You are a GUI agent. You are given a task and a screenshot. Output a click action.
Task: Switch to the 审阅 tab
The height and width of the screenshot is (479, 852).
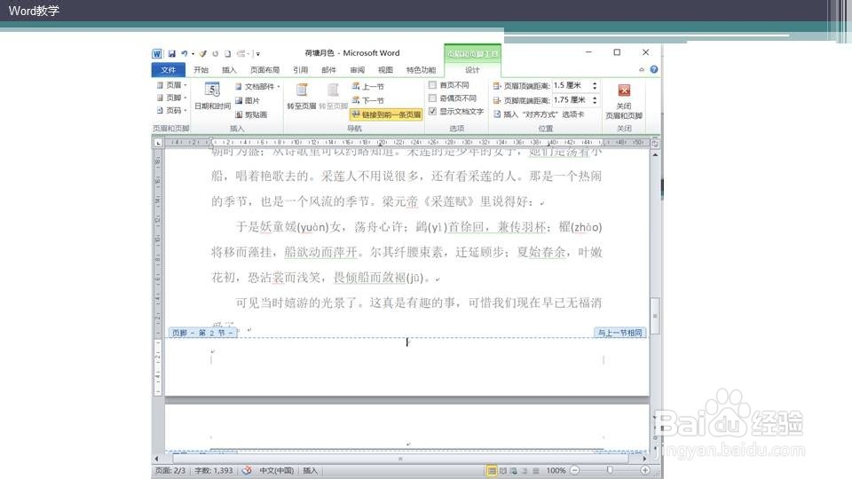coord(357,70)
